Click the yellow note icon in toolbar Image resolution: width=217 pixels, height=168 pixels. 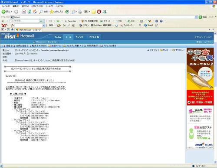coord(93,12)
